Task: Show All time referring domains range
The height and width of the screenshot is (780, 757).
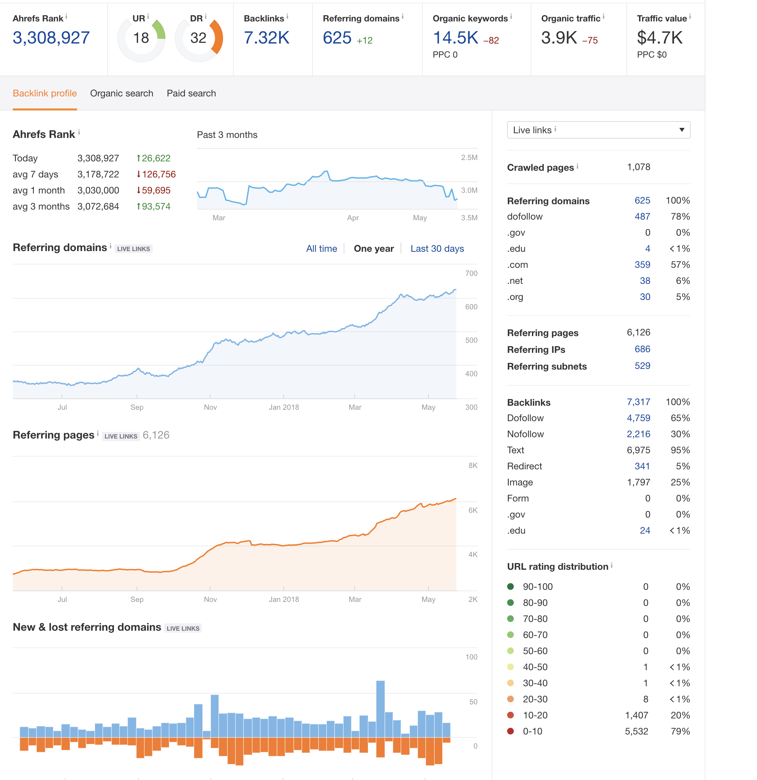Action: pyautogui.click(x=321, y=249)
